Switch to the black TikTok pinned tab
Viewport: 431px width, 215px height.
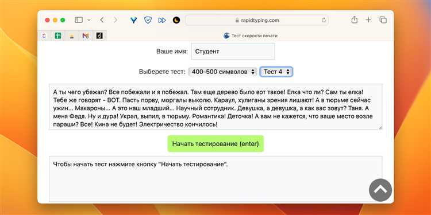[x=99, y=36]
